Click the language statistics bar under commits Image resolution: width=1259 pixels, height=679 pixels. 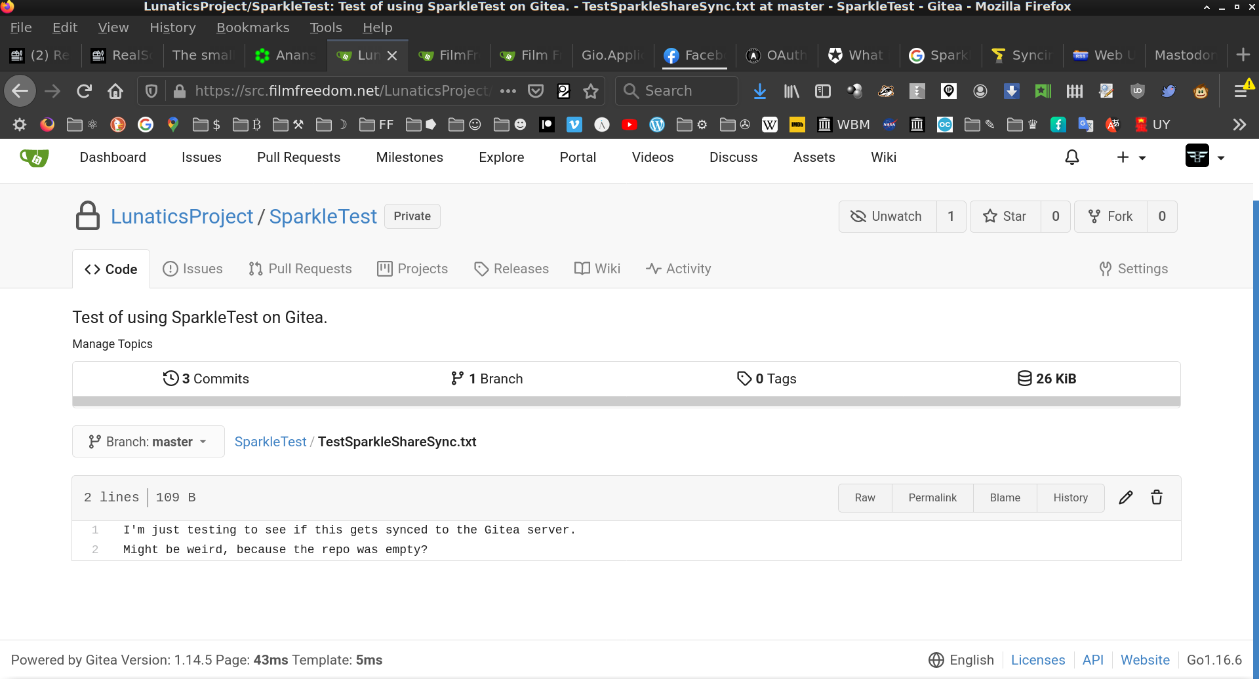[x=626, y=401]
